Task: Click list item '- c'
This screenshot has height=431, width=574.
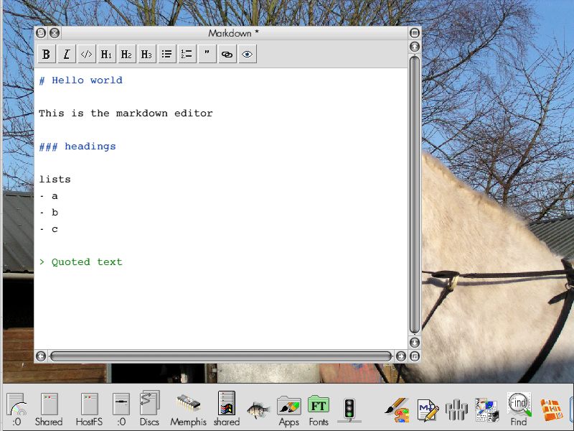Action: (49, 229)
